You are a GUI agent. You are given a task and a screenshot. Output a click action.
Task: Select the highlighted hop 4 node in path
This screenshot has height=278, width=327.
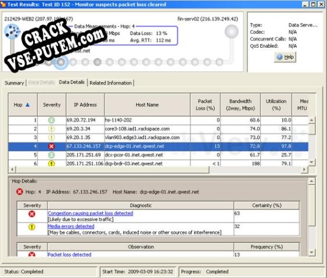(x=61, y=62)
